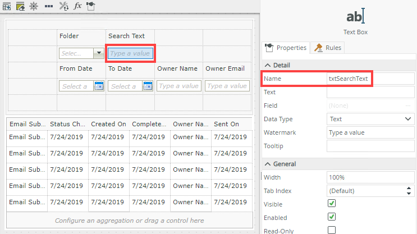Check the Read-Only checkbox
This screenshot has height=234, width=417.
point(332,230)
